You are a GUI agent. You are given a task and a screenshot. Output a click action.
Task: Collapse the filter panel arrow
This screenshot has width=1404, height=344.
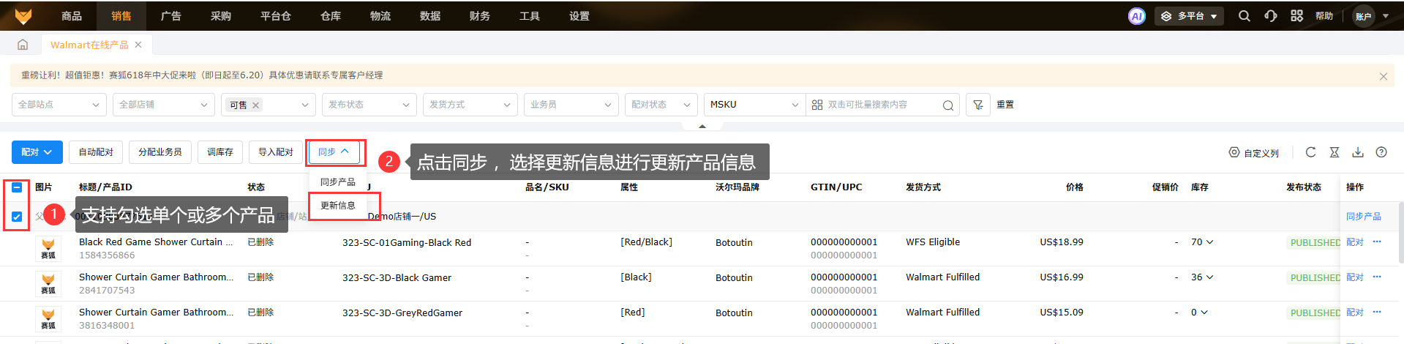click(702, 126)
